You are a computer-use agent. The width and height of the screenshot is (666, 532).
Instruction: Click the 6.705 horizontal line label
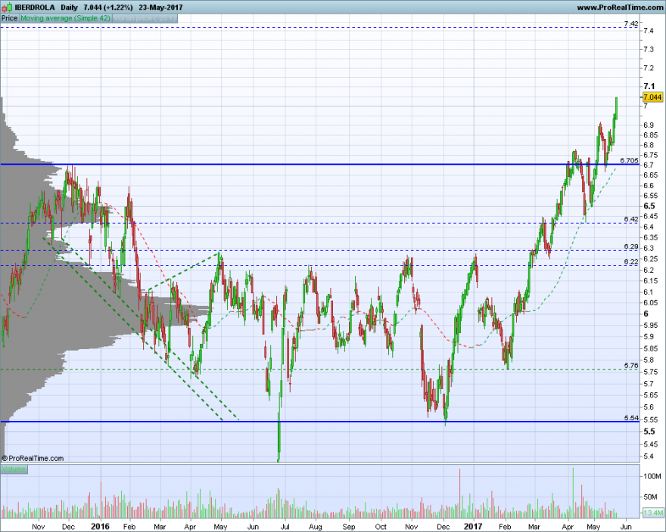point(629,160)
